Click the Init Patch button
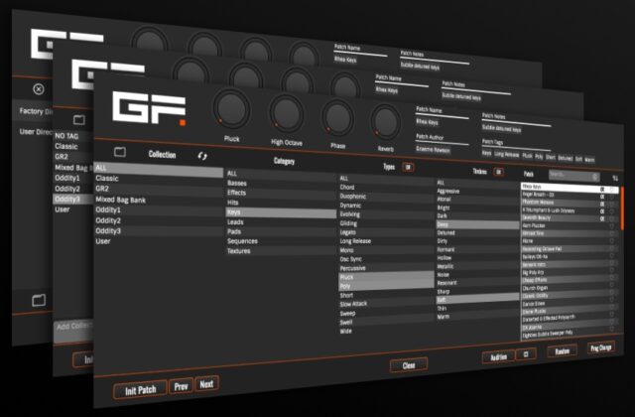Image resolution: width=635 pixels, height=417 pixels. pyautogui.click(x=140, y=390)
